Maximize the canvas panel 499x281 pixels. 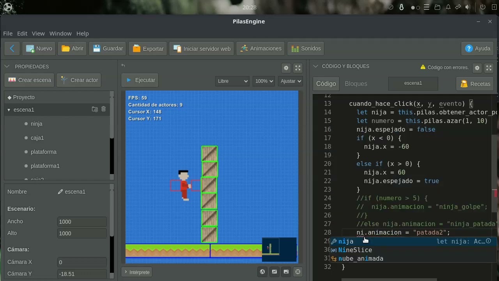(x=298, y=68)
